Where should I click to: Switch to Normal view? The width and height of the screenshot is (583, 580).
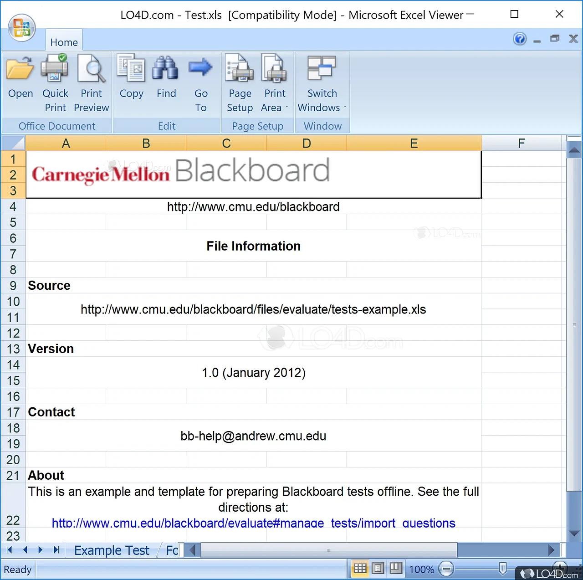(x=359, y=568)
